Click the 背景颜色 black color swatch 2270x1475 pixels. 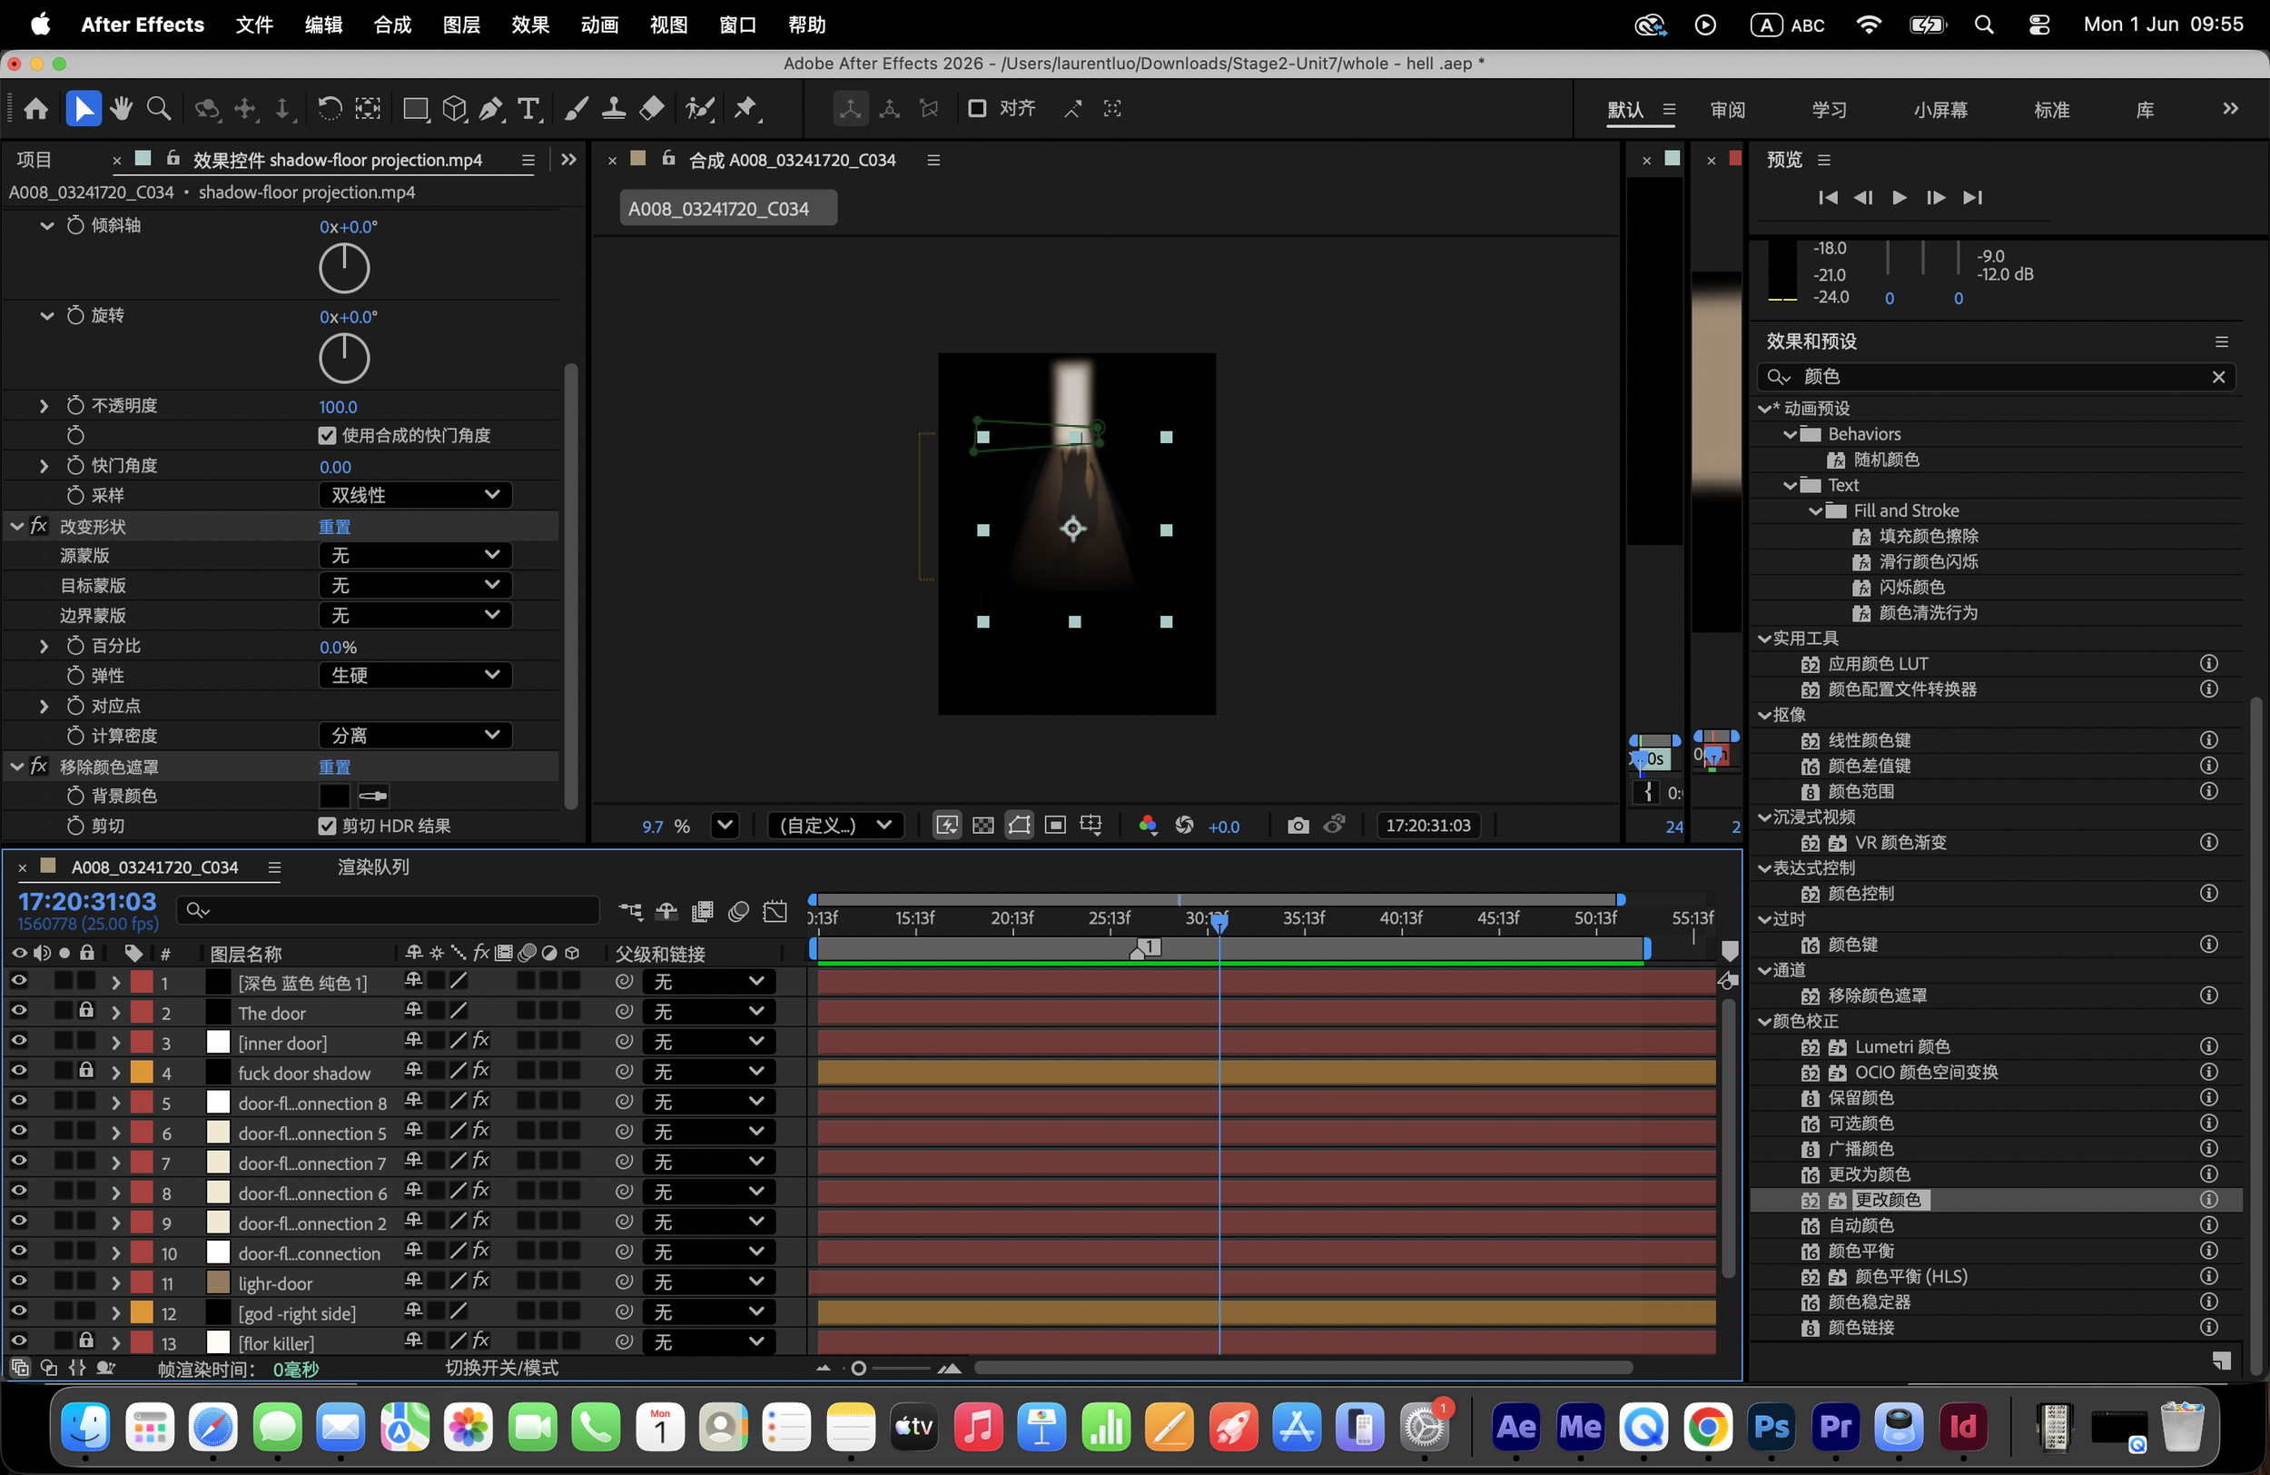pos(334,796)
